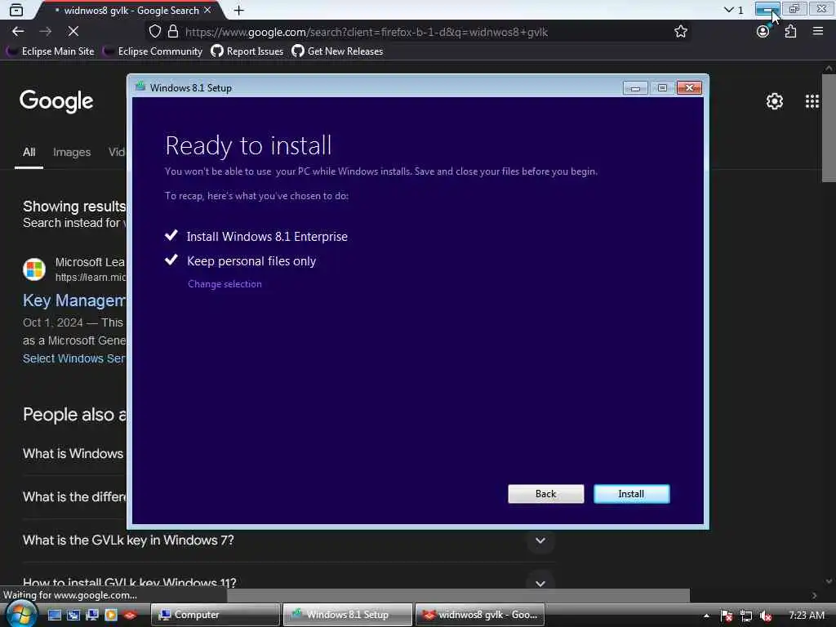This screenshot has height=627, width=836.
Task: Open the Firefox hamburger menu
Action: tap(818, 32)
